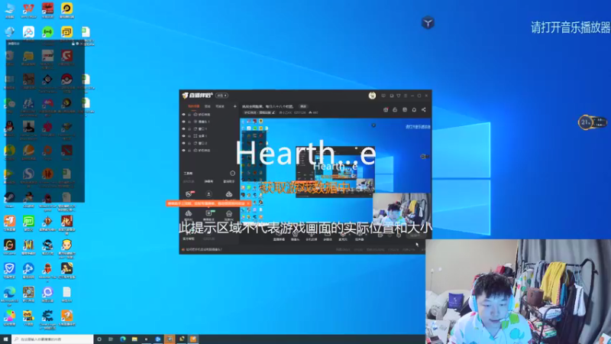Open the orange highlighted scene tab
The height and width of the screenshot is (344, 611).
(194, 106)
